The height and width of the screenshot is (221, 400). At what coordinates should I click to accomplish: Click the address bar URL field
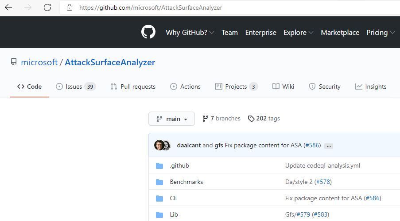pos(229,7)
